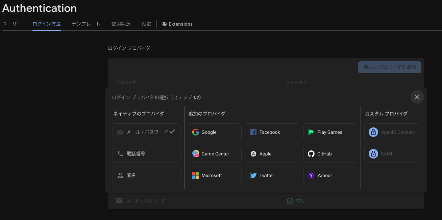Choose the Facebook provider button
The height and width of the screenshot is (220, 442).
coord(272,132)
